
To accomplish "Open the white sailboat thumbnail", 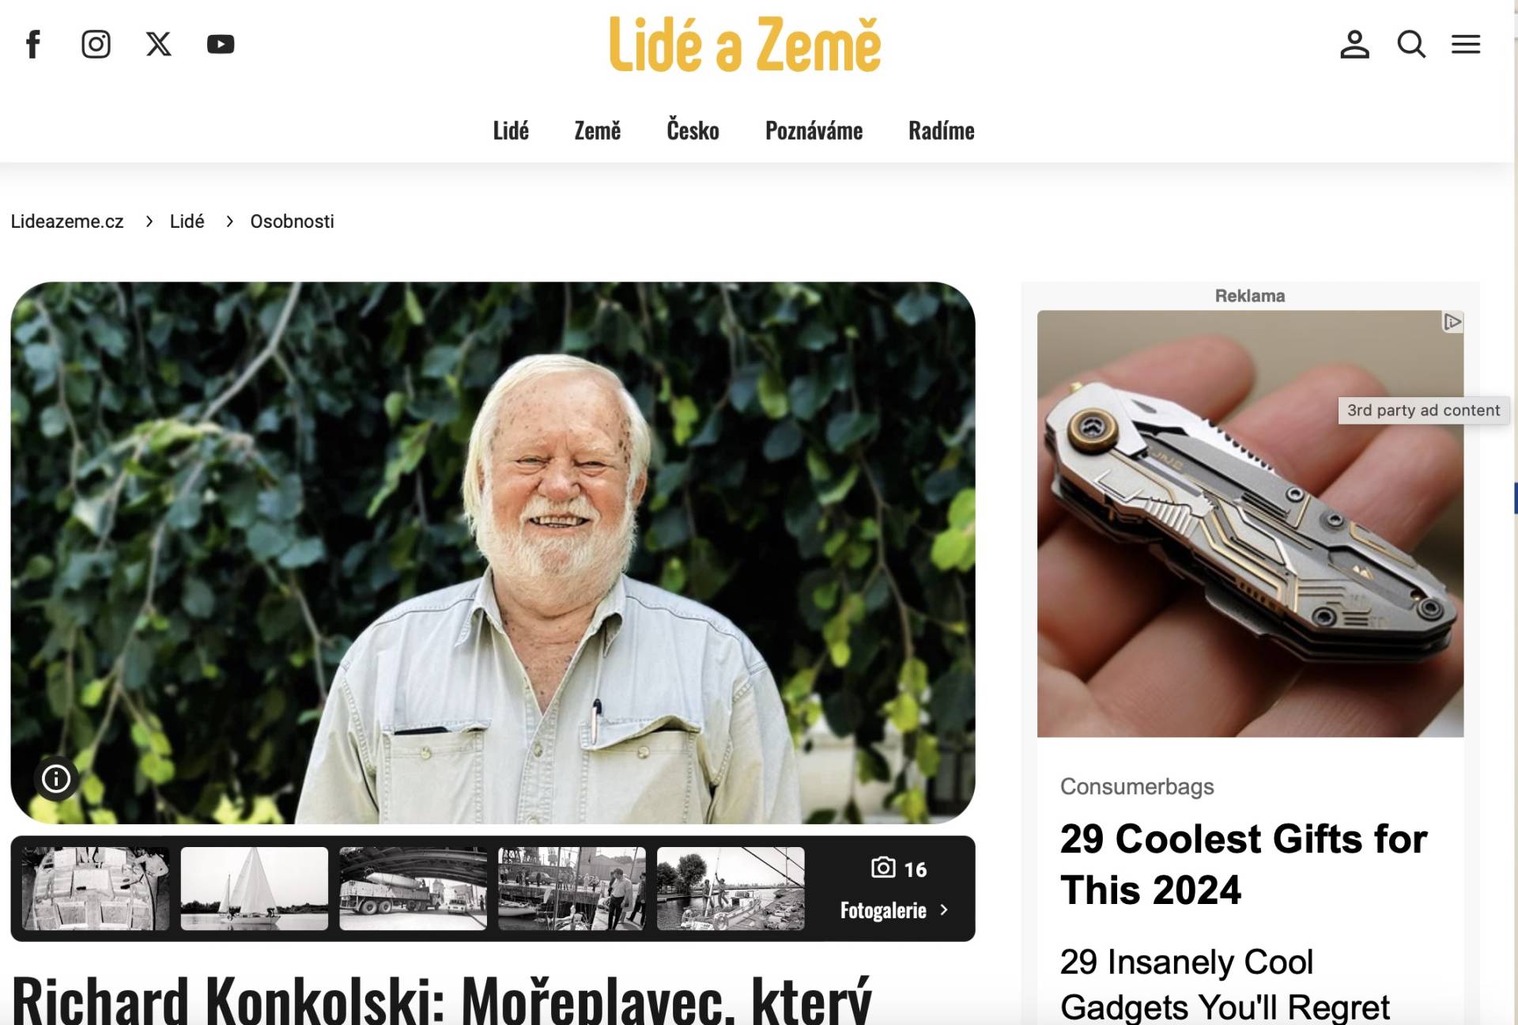I will (255, 888).
